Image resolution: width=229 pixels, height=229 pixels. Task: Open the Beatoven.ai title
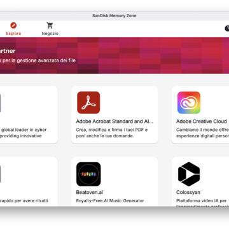tap(90, 192)
